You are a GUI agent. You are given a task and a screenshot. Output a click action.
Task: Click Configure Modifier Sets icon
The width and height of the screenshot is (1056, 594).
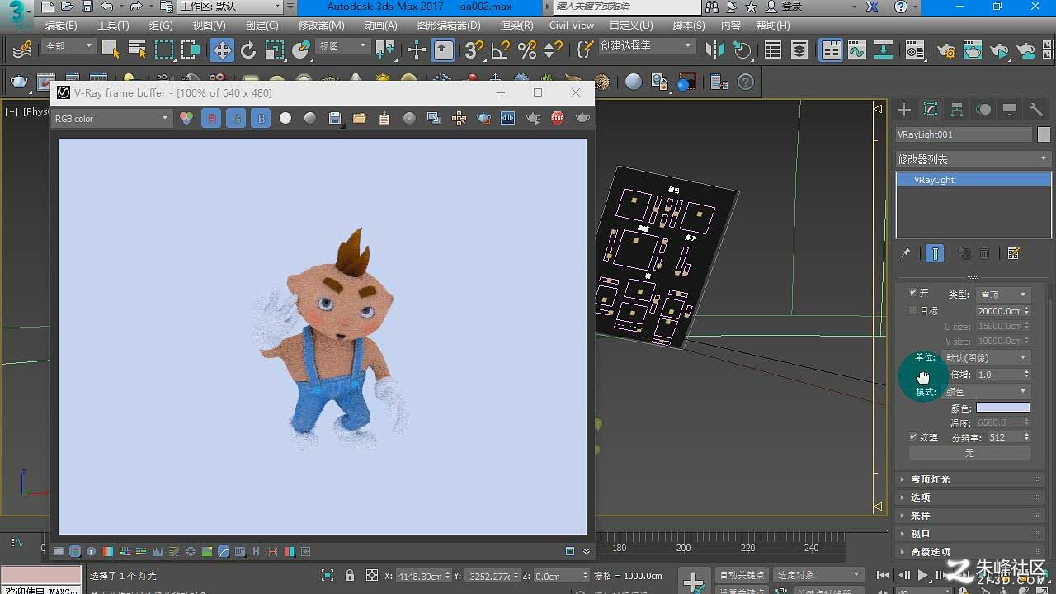click(1014, 253)
